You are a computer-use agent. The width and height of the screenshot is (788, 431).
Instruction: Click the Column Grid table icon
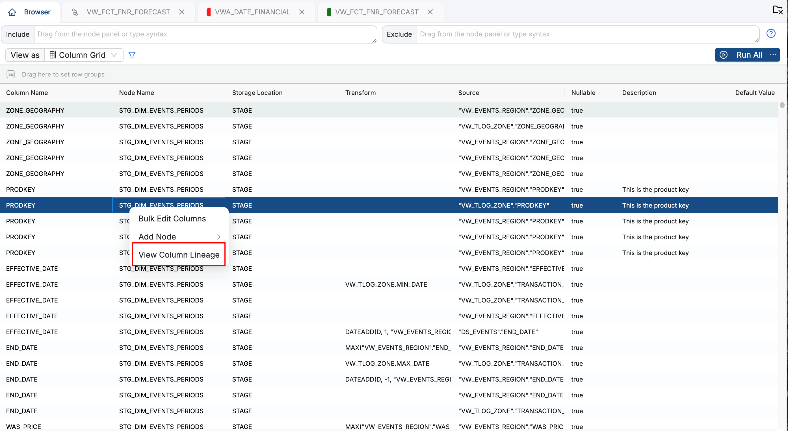click(53, 55)
